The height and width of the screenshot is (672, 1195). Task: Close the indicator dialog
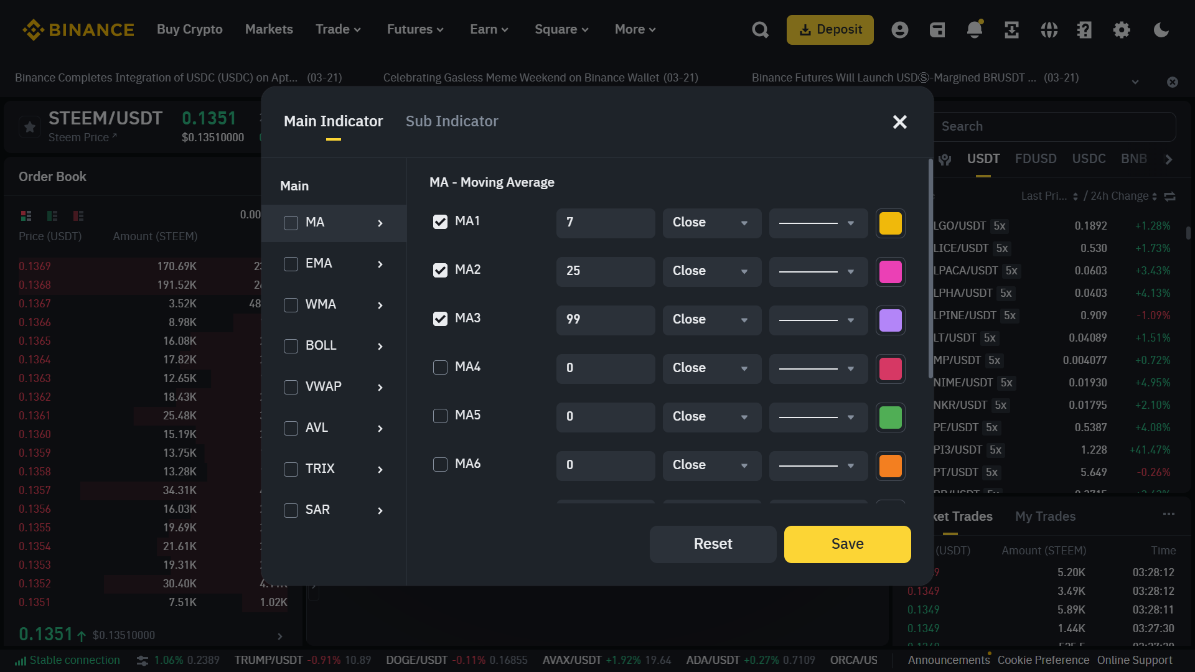(900, 122)
